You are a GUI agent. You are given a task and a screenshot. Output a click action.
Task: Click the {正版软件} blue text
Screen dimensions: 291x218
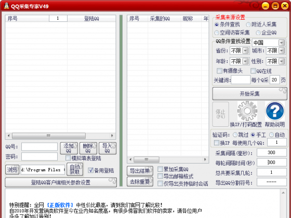pyautogui.click(x=60, y=205)
